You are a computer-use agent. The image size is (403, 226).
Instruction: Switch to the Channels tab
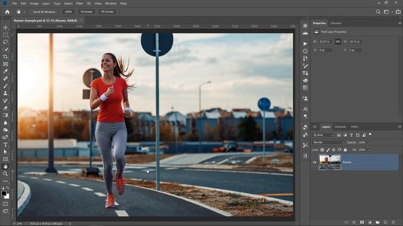point(340,127)
